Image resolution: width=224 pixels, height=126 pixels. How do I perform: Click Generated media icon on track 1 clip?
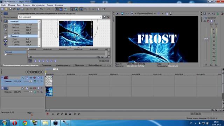50,77
